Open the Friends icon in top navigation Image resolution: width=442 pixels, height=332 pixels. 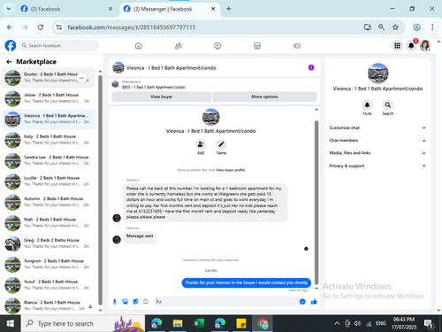[x=178, y=46]
